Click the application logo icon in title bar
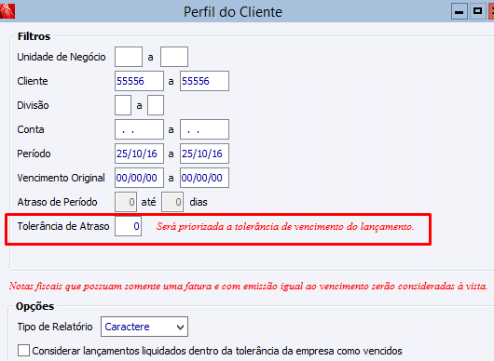This screenshot has width=494, height=361. (x=7, y=11)
